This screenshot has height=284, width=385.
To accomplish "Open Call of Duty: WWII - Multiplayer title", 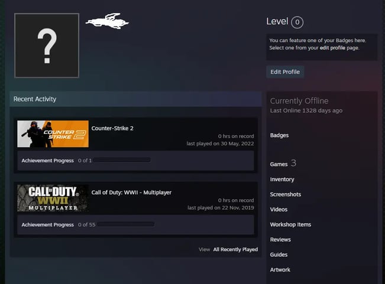I will [131, 192].
